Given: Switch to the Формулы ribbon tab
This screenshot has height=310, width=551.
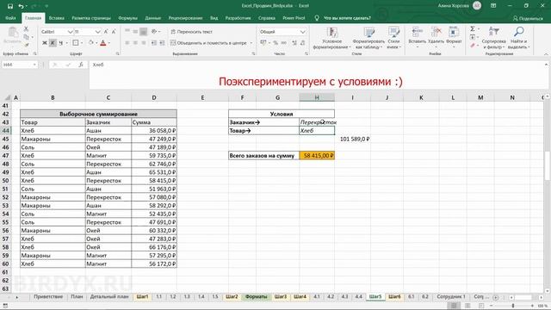Looking at the screenshot, I should [127, 18].
